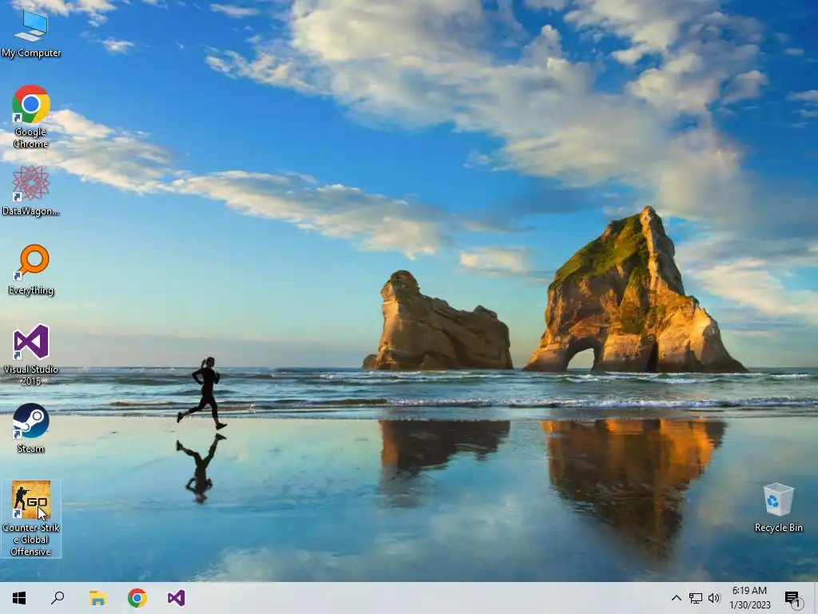Select the Counter-Strike Global Offensive shortcut
818x614 pixels.
point(31,518)
